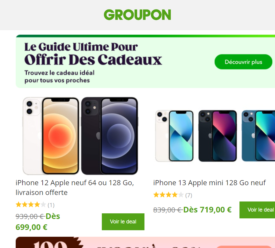Click the iPhone 13 mini star rating

[168, 195]
